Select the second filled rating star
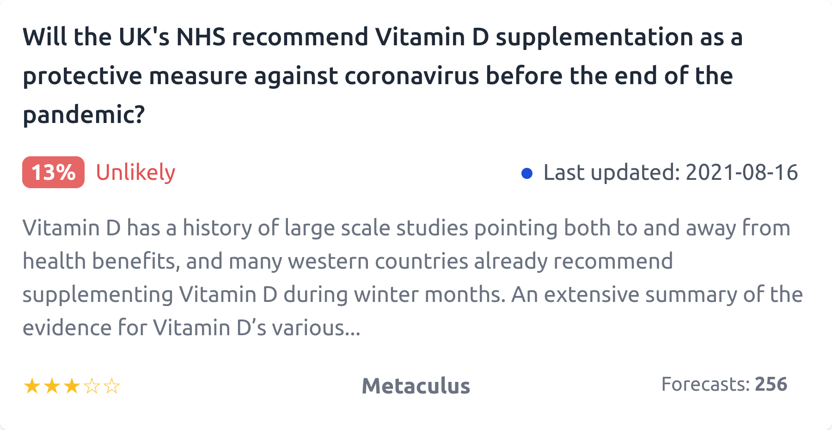832x430 pixels. click(x=52, y=386)
